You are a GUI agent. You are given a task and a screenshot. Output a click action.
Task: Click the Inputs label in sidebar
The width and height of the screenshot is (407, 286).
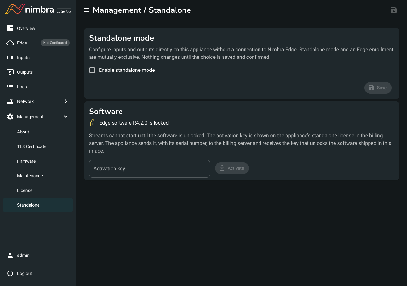click(23, 58)
